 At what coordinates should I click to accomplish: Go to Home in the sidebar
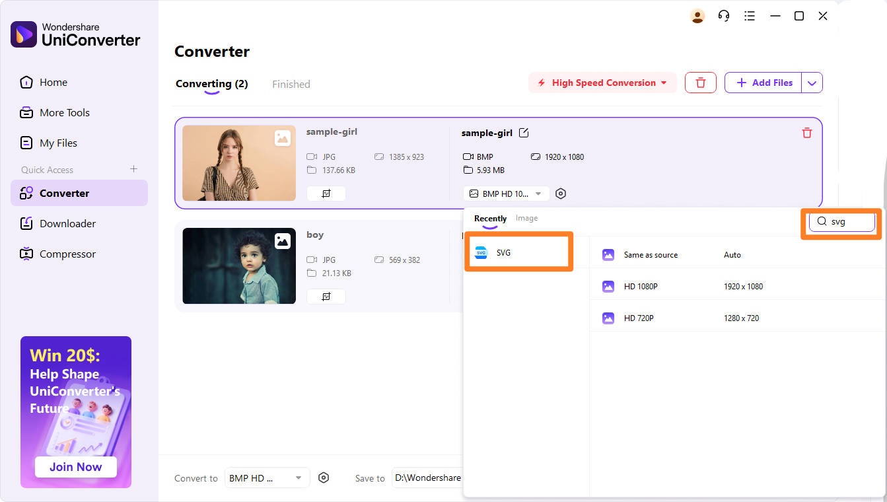(79, 83)
